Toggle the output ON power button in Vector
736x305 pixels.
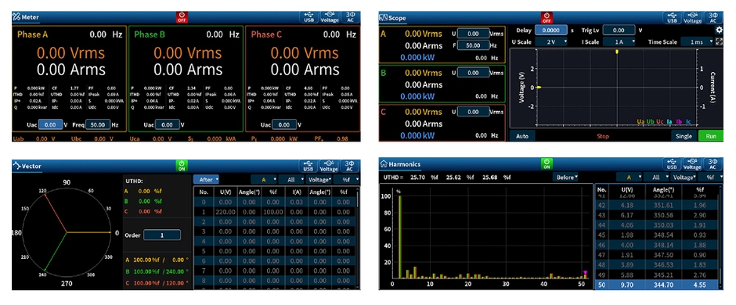[182, 165]
